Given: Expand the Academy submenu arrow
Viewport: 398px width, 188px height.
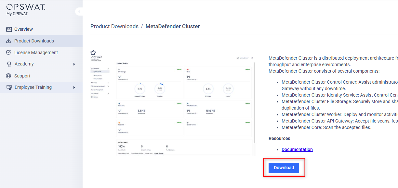Looking at the screenshot, I should point(74,64).
